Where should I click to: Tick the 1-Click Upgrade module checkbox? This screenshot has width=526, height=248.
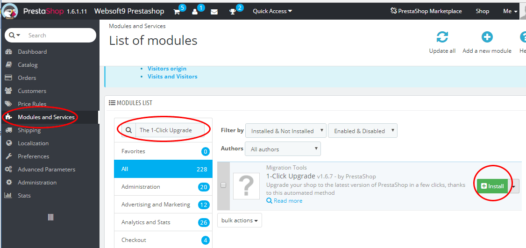[223, 185]
